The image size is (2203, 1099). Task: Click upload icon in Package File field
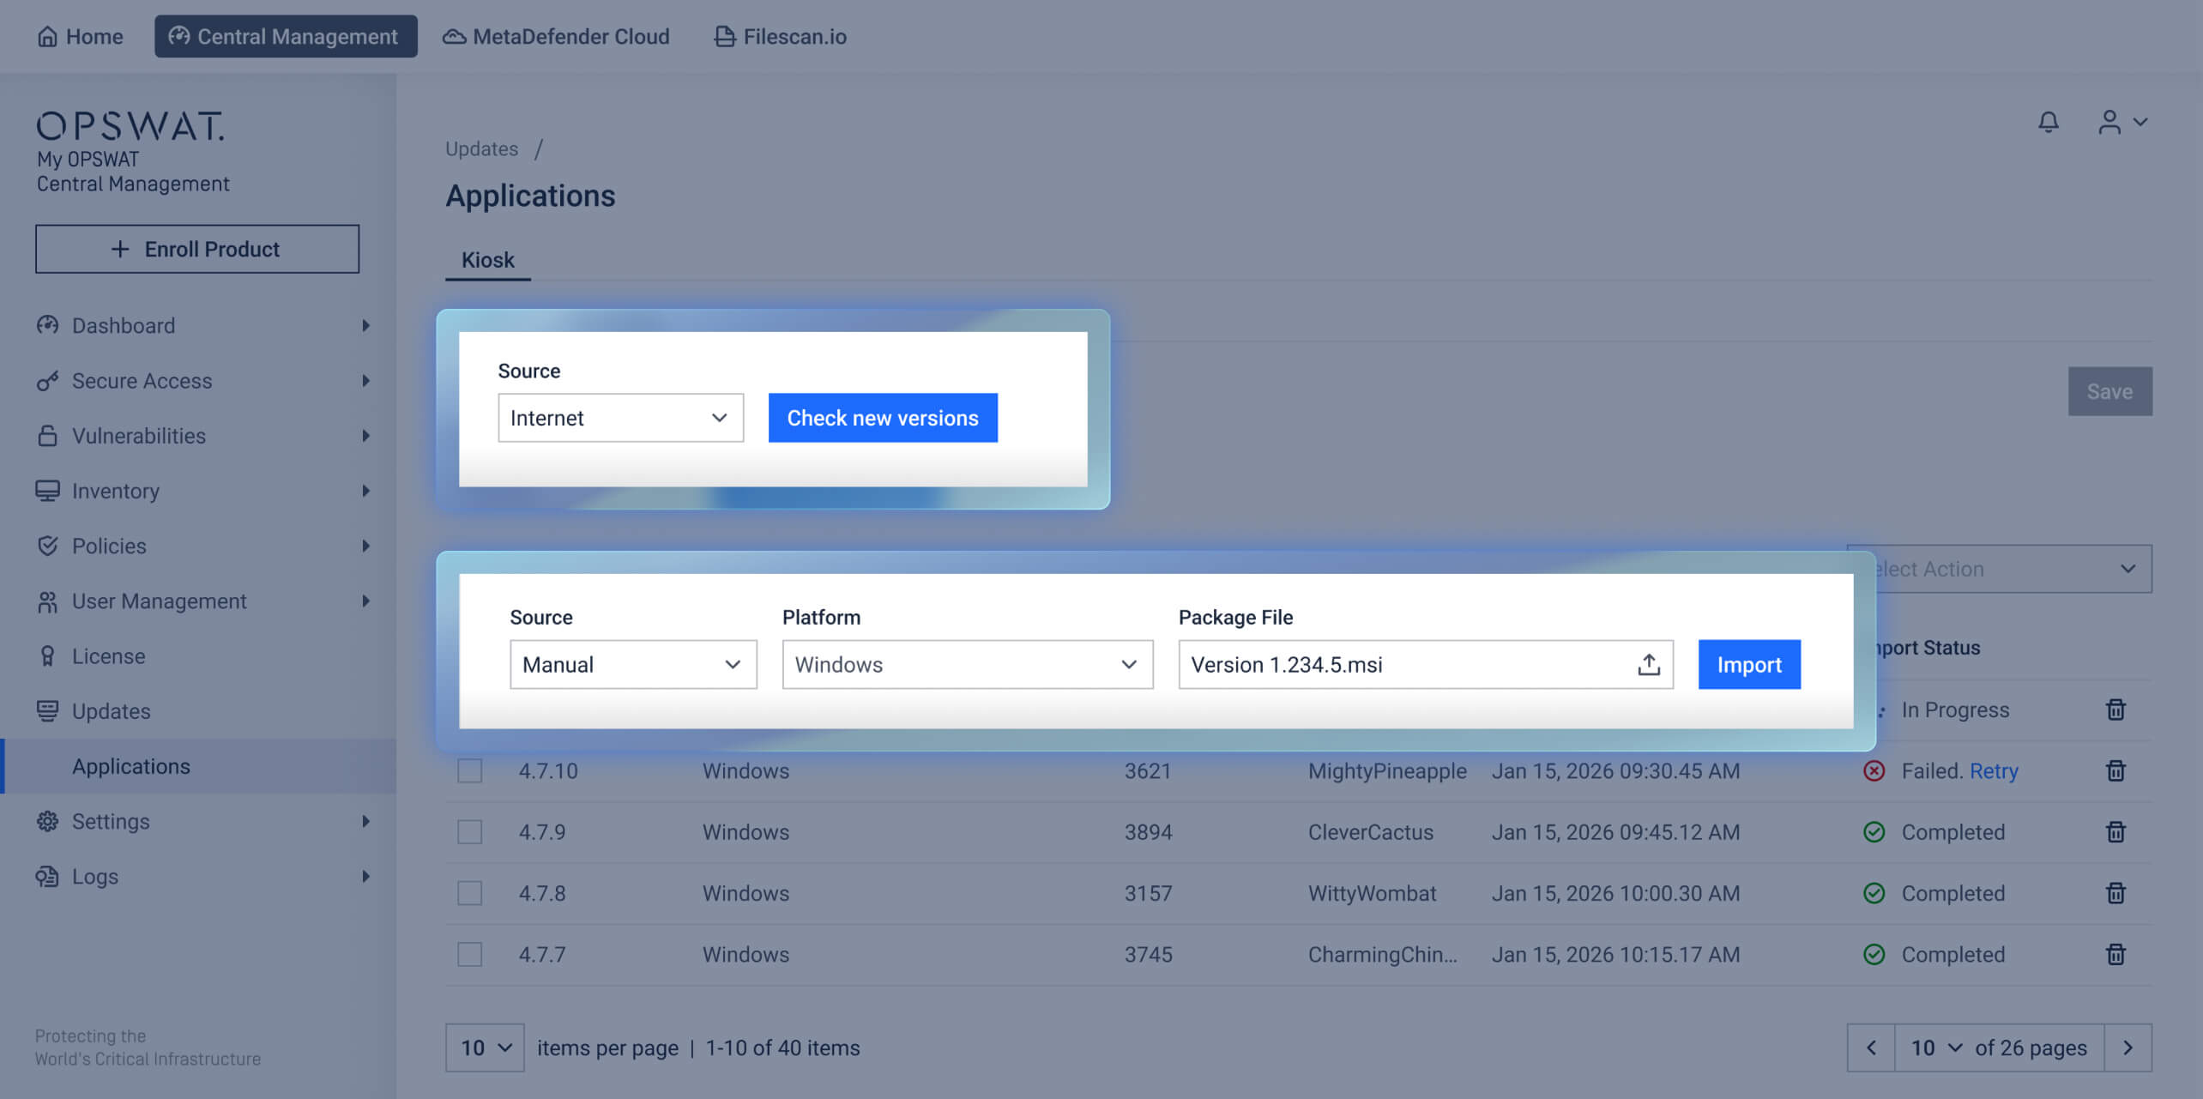point(1648,665)
